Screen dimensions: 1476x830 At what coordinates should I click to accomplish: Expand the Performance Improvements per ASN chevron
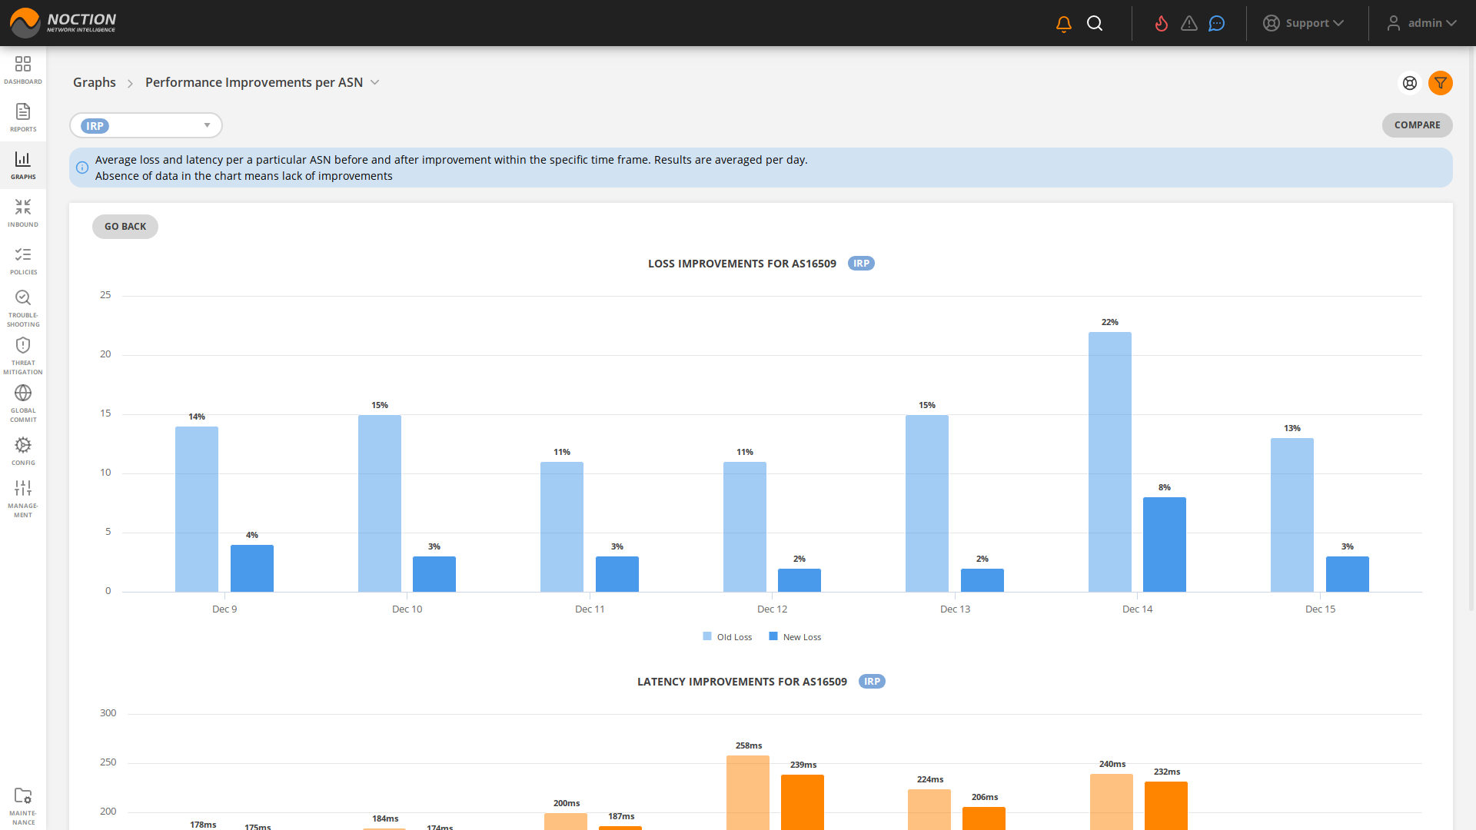375,82
